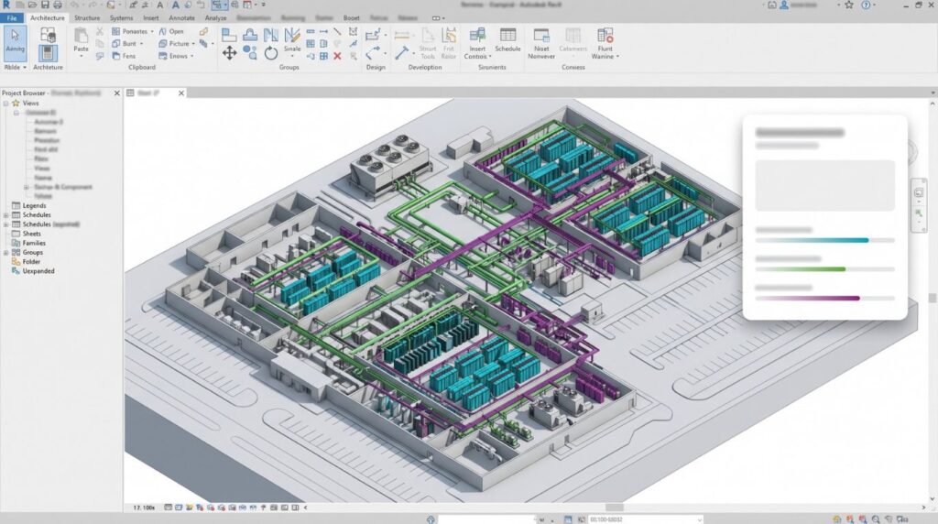Click the Families icon in Project Browser
Viewport: 938px width, 524px height.
pos(16,243)
